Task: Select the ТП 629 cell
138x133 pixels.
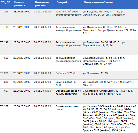Action: [6, 63]
